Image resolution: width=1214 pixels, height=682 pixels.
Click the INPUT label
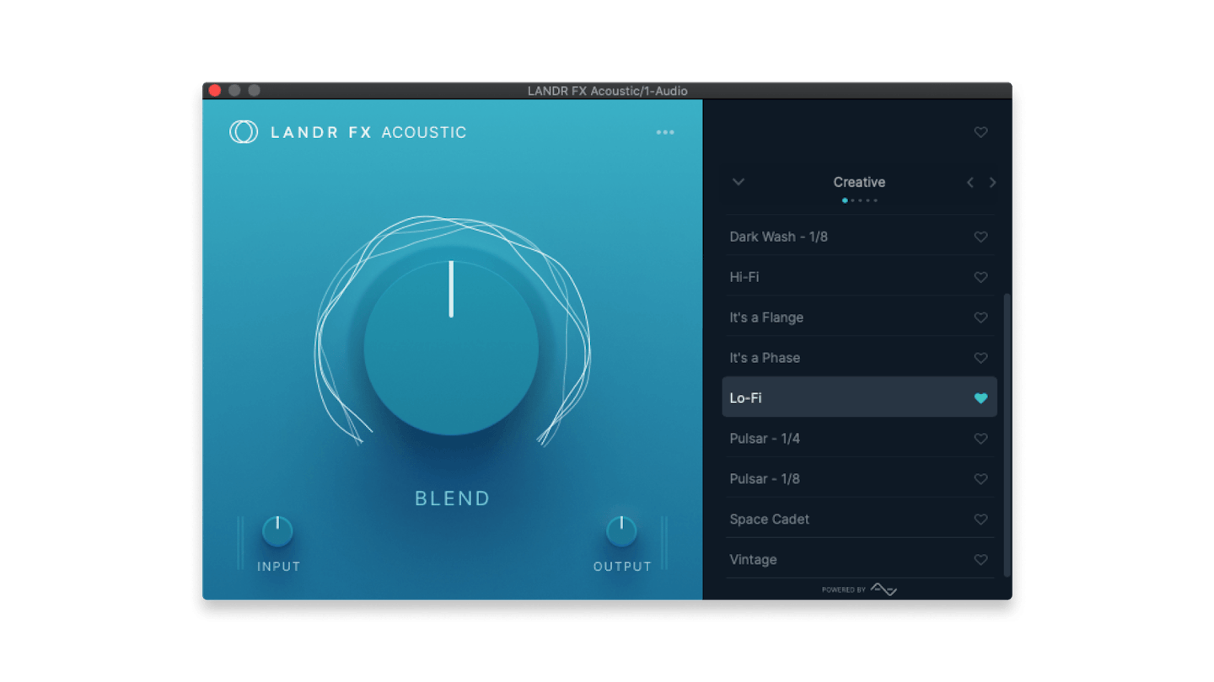click(x=279, y=567)
